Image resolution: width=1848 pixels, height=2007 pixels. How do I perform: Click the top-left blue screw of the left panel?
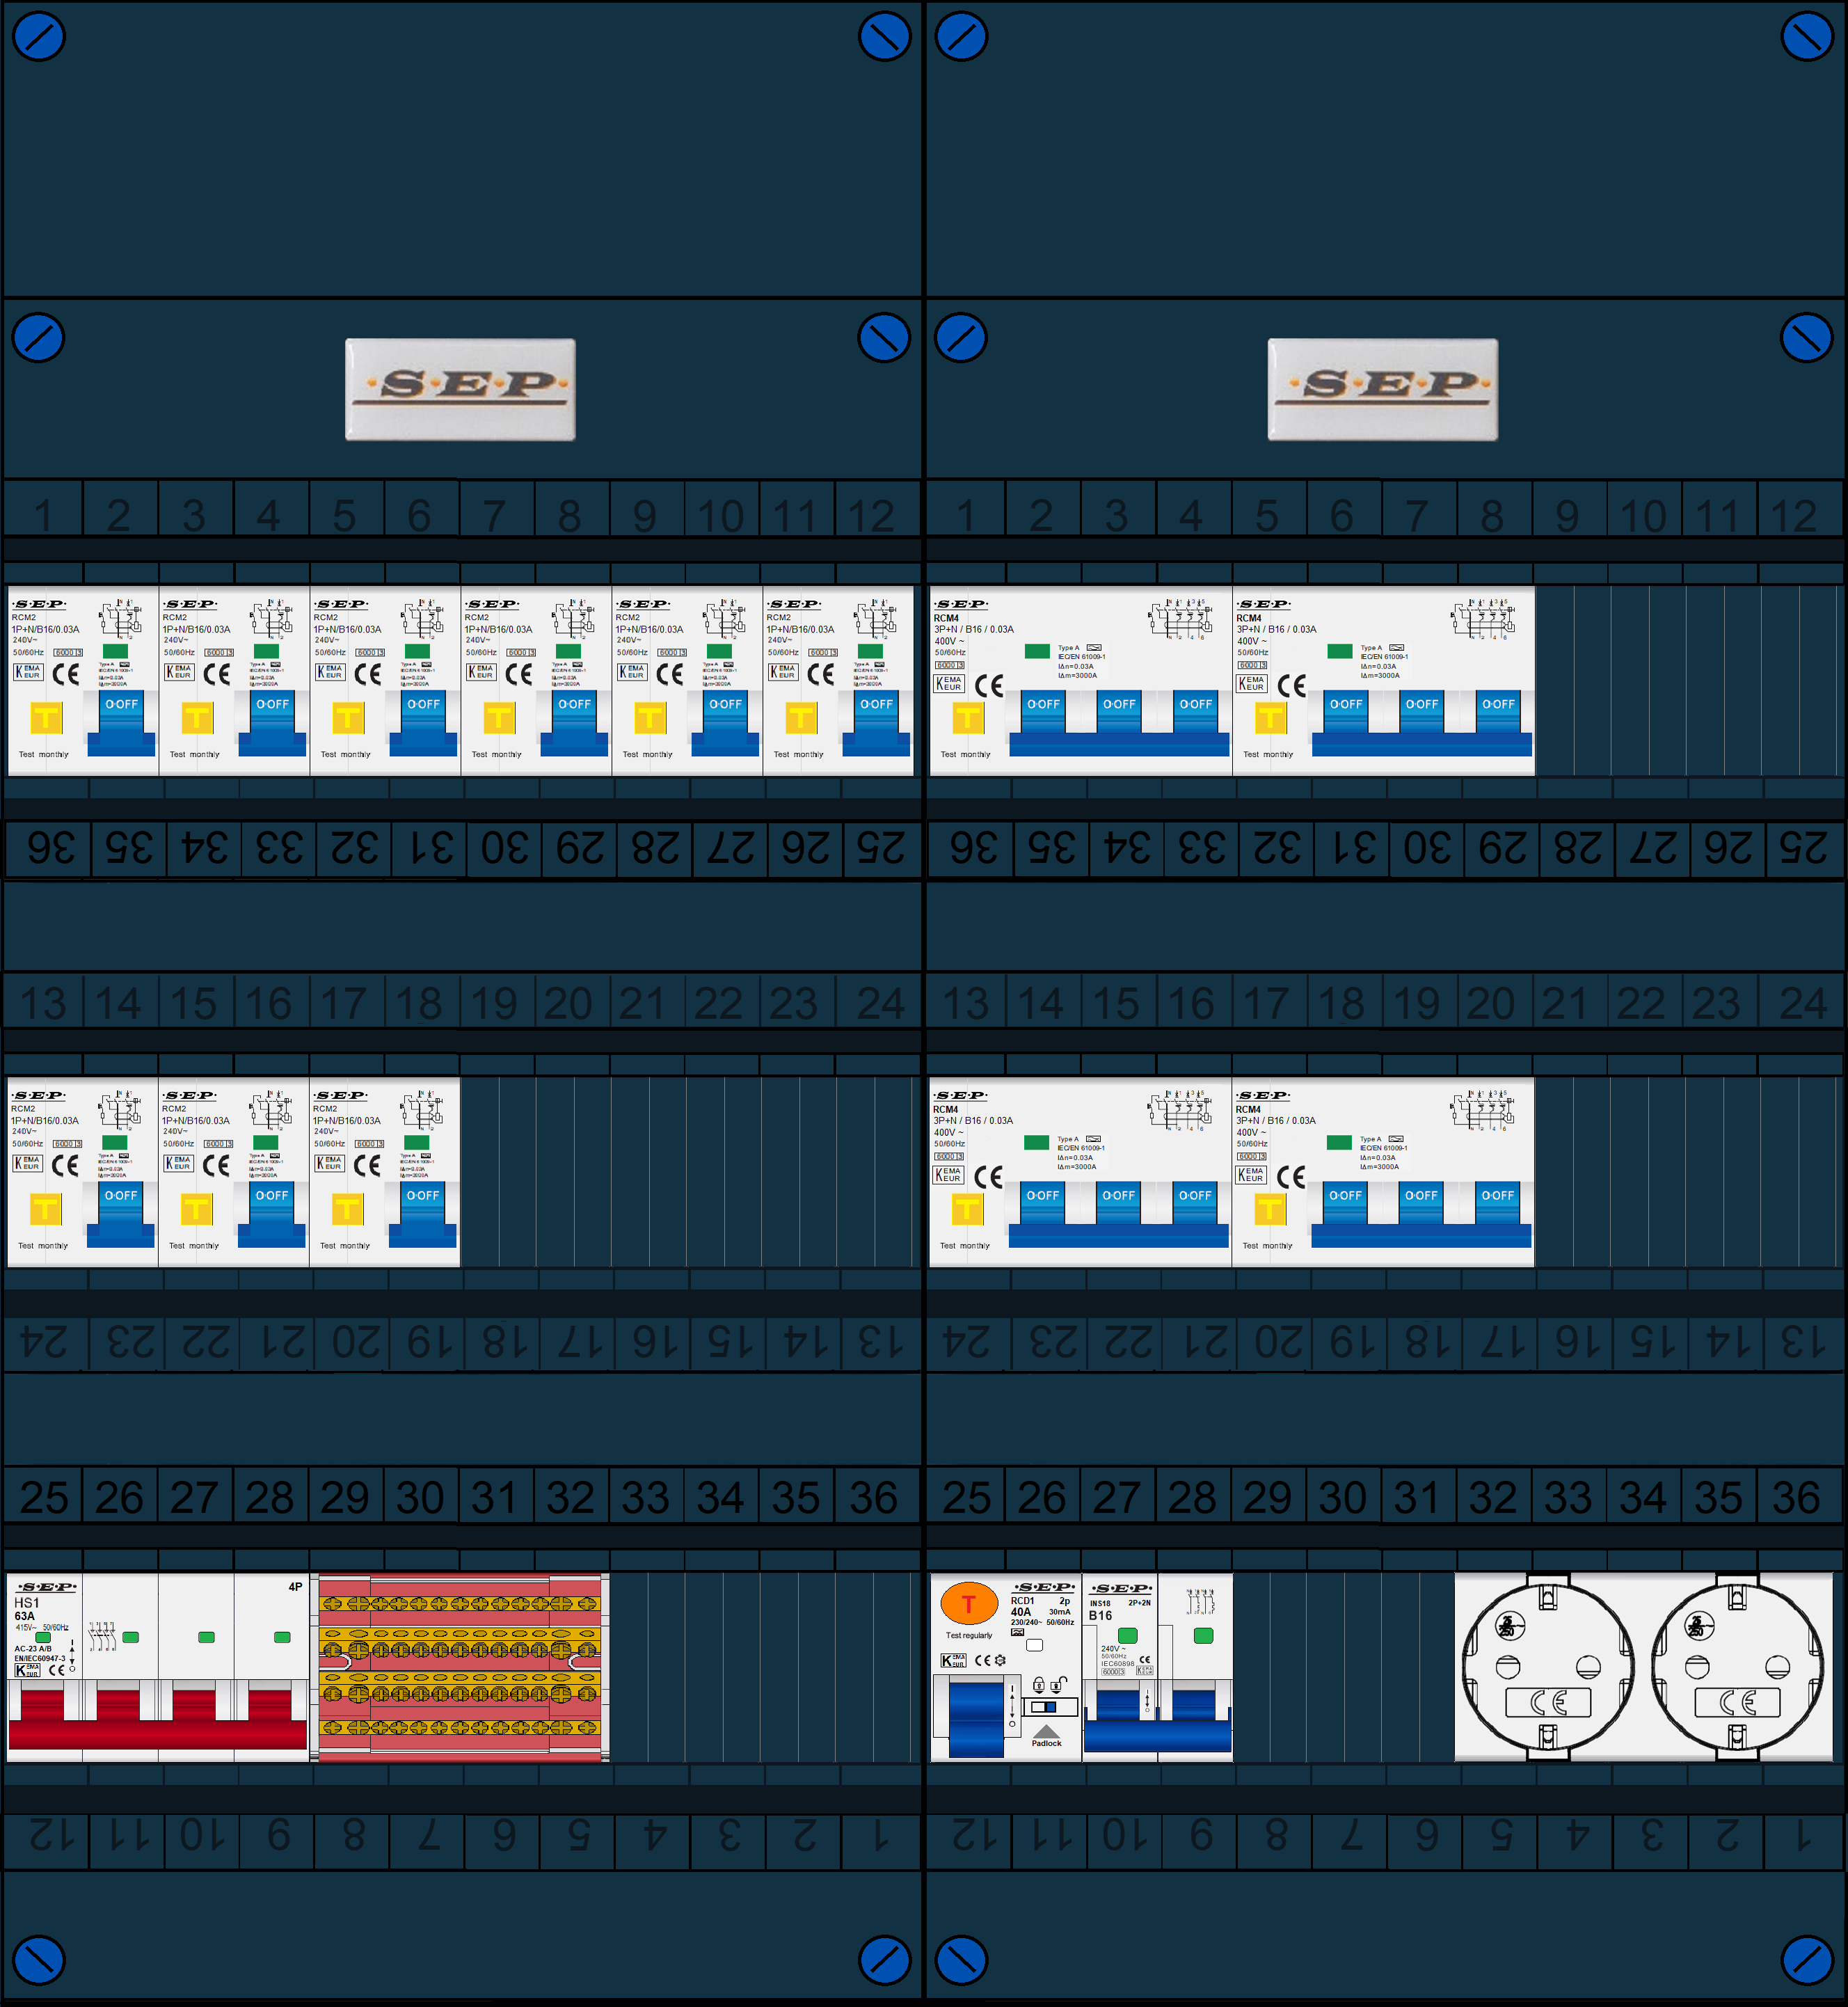coord(39,36)
